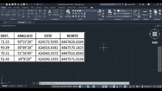Image resolution: width=162 pixels, height=91 pixels.
Task: Click the command line input field
Action: (84, 83)
